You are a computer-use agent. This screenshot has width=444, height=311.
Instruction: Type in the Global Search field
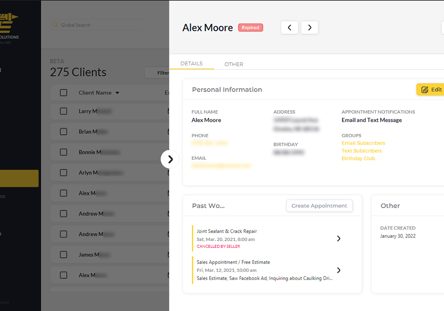click(x=100, y=25)
